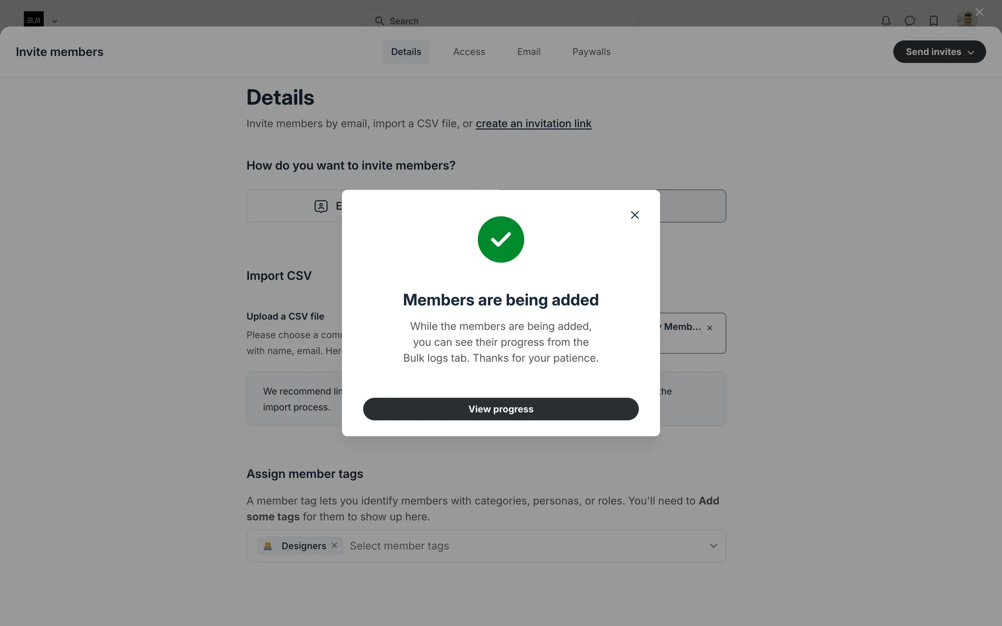Close the Invite members panel
This screenshot has width=1002, height=626.
[x=979, y=12]
